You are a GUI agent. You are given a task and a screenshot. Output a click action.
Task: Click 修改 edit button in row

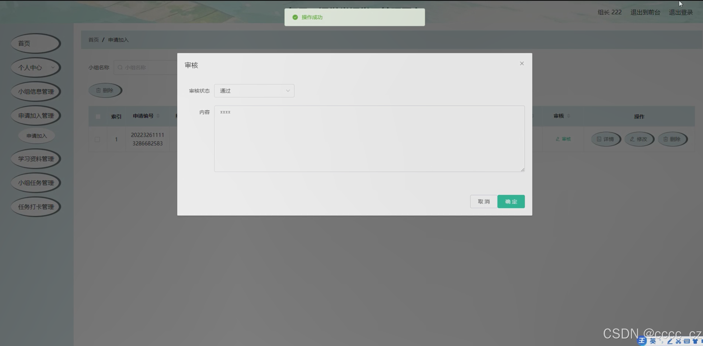[639, 139]
